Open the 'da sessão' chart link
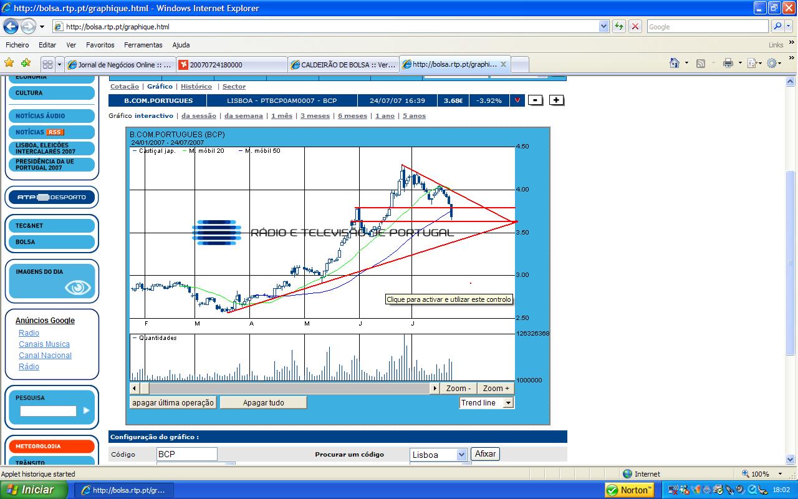The height and width of the screenshot is (499, 798). [x=199, y=116]
